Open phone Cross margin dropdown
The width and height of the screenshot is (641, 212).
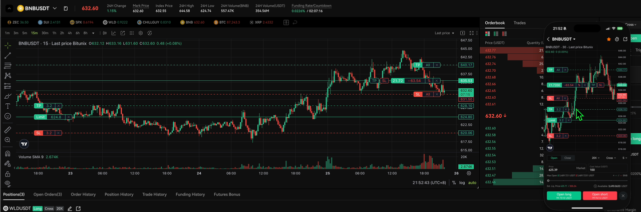coord(611,158)
